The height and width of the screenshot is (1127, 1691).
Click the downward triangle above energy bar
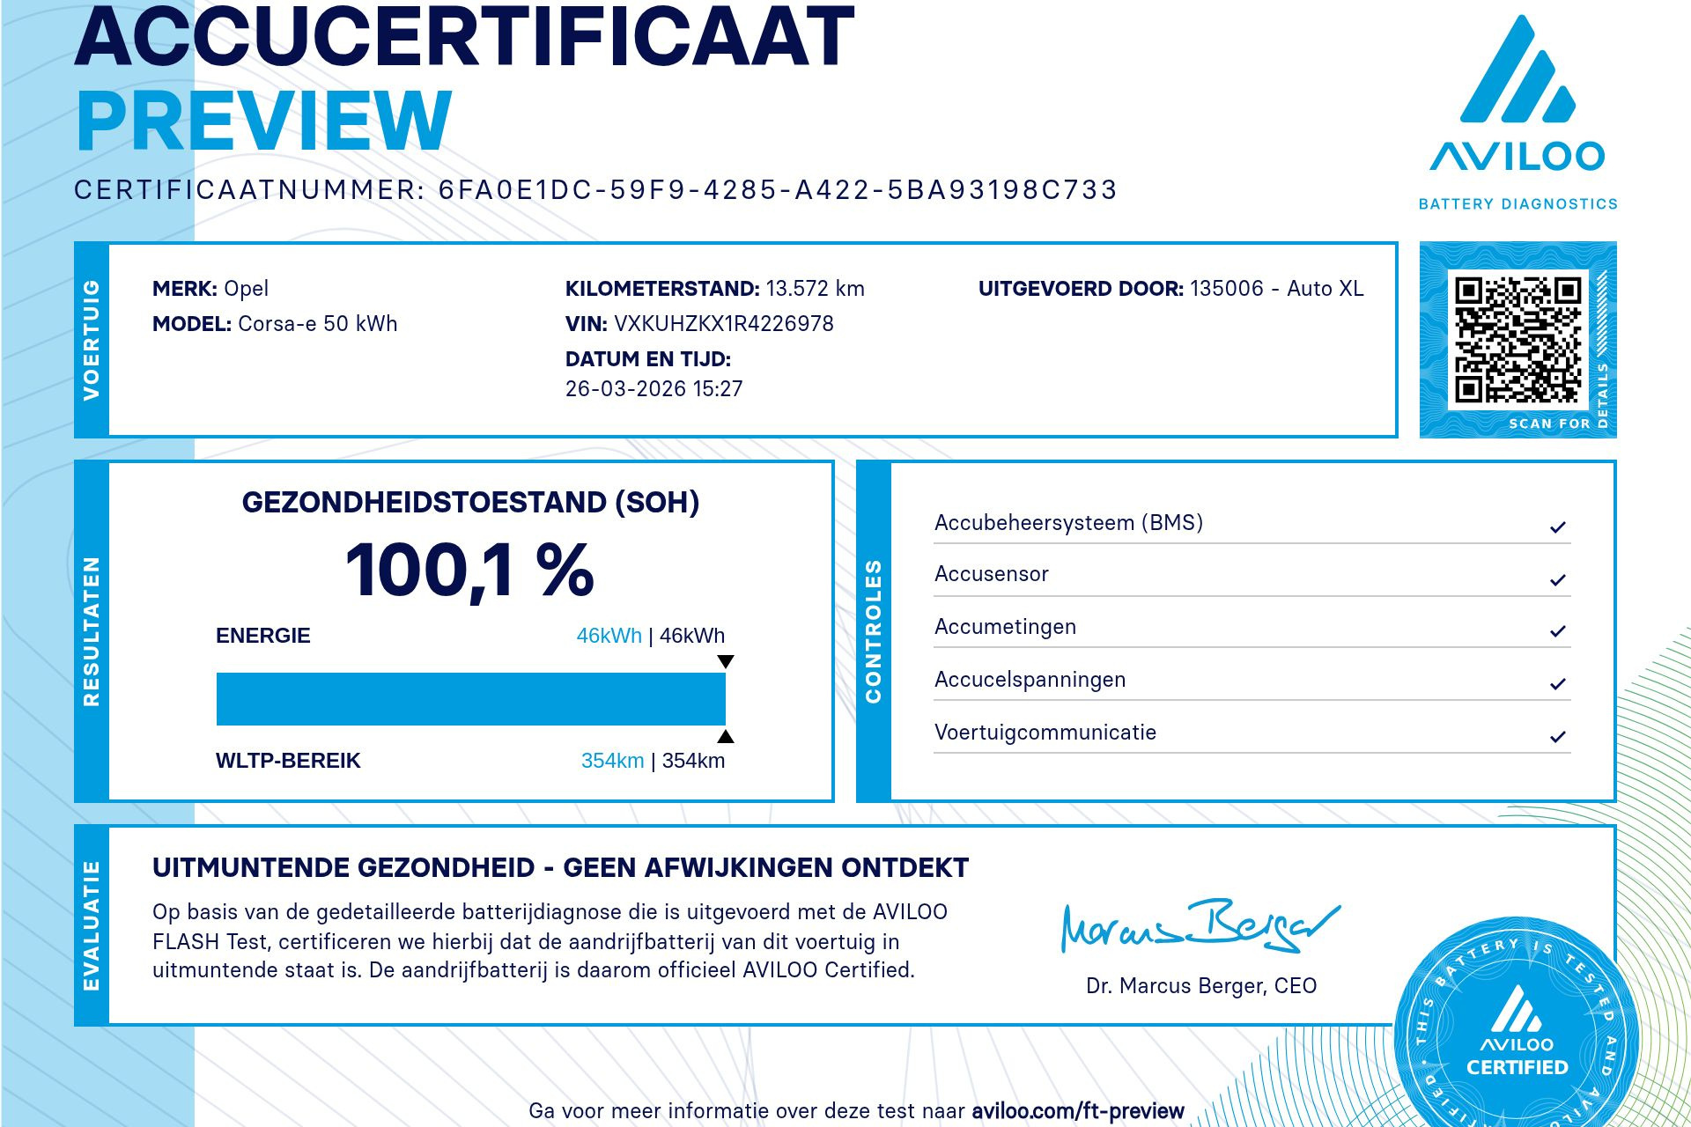click(x=726, y=661)
